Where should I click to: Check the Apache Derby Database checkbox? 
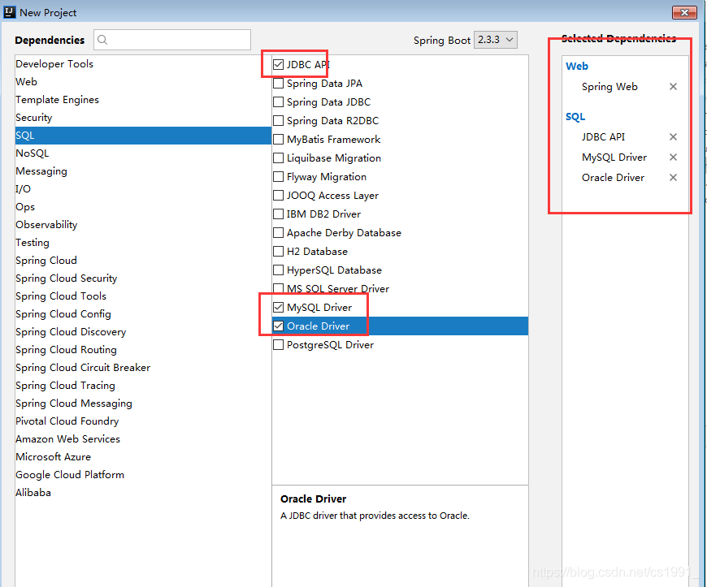tap(278, 233)
